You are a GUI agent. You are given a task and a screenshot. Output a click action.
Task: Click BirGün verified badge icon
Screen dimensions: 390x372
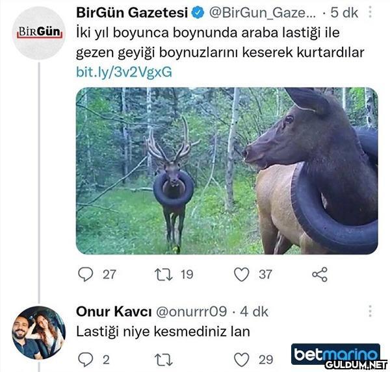198,13
